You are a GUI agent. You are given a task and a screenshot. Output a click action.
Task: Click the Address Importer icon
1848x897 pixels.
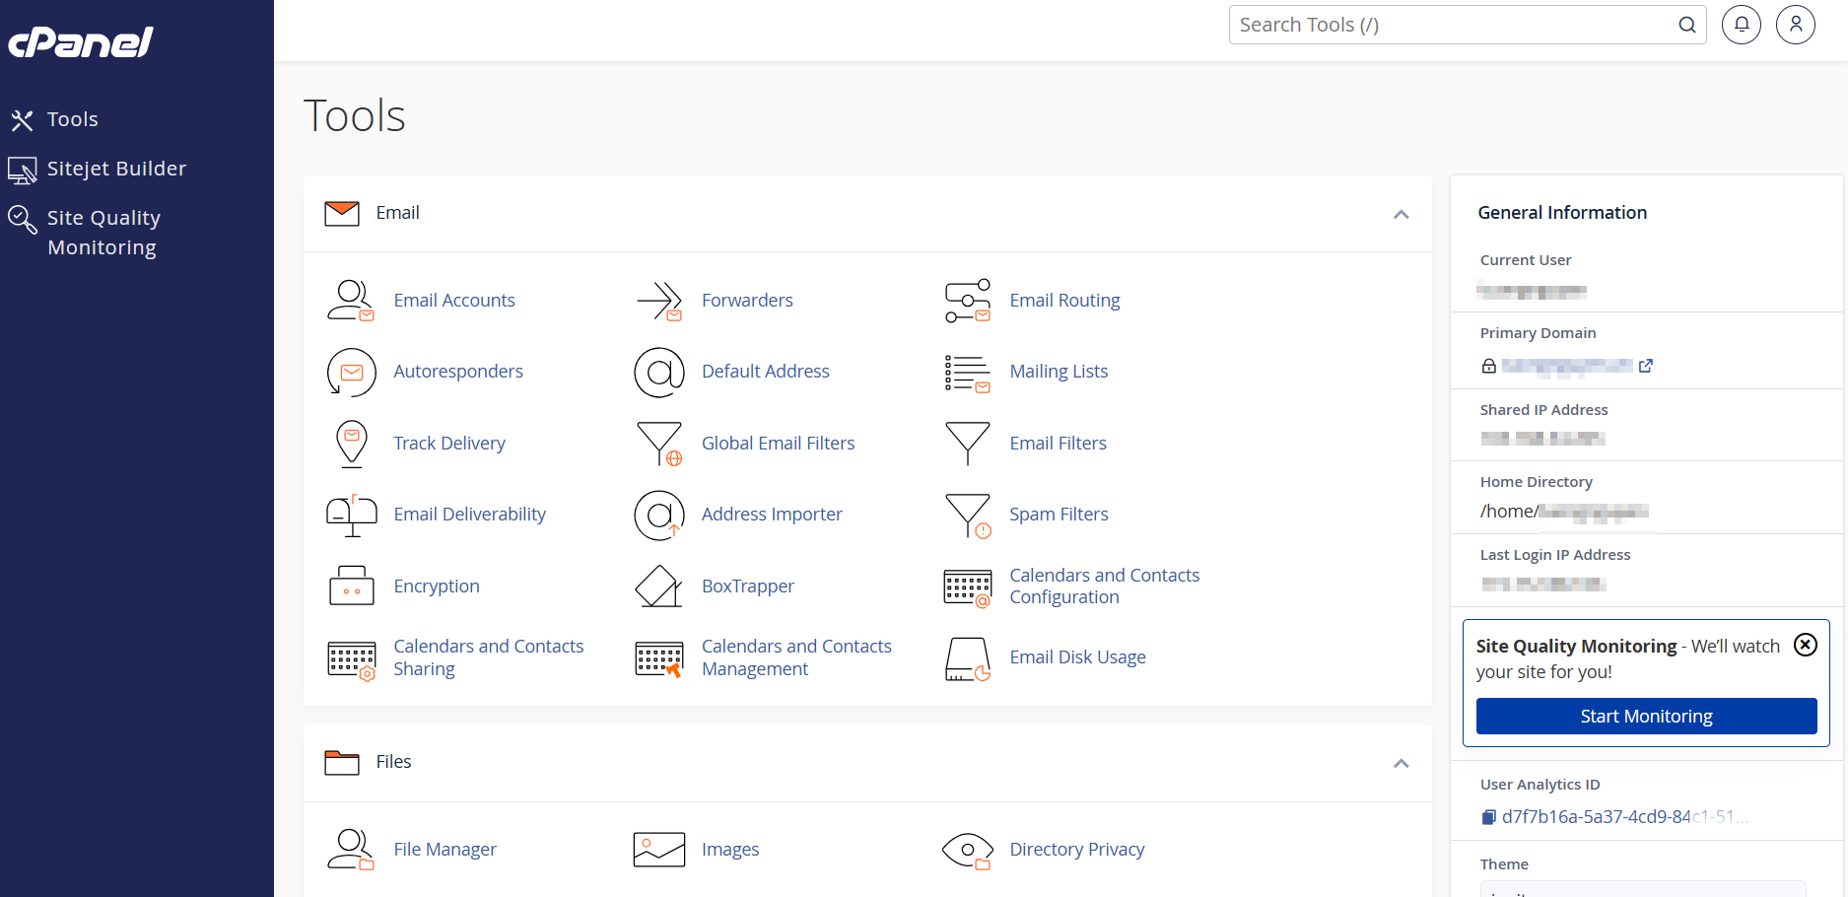659,515
